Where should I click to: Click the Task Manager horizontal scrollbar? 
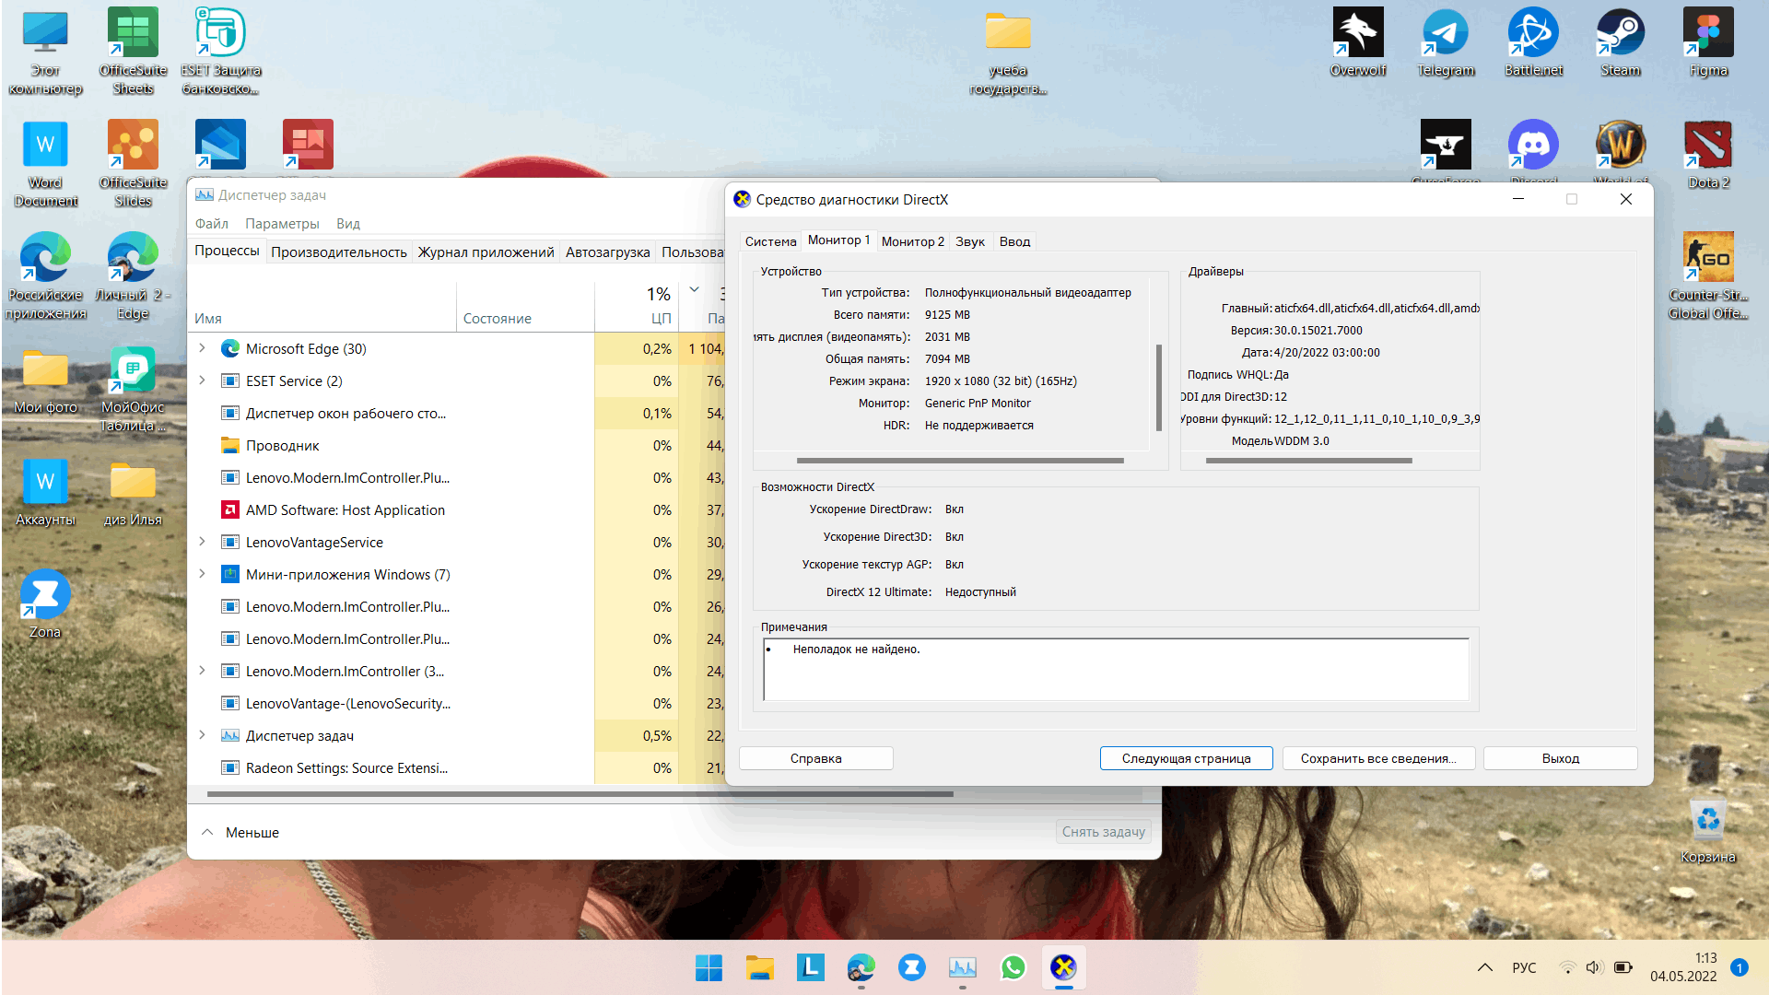[x=580, y=793]
